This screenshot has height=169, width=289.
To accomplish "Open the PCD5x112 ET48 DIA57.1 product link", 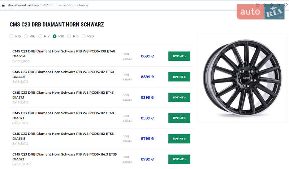I will point(63,115).
